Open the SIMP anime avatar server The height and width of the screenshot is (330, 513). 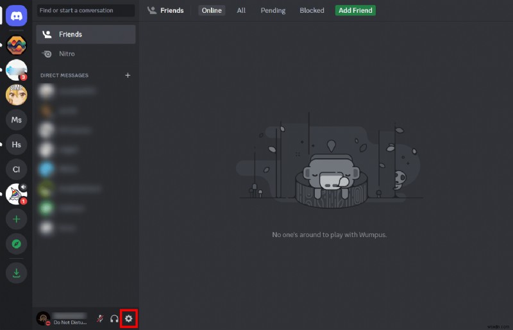(x=17, y=95)
